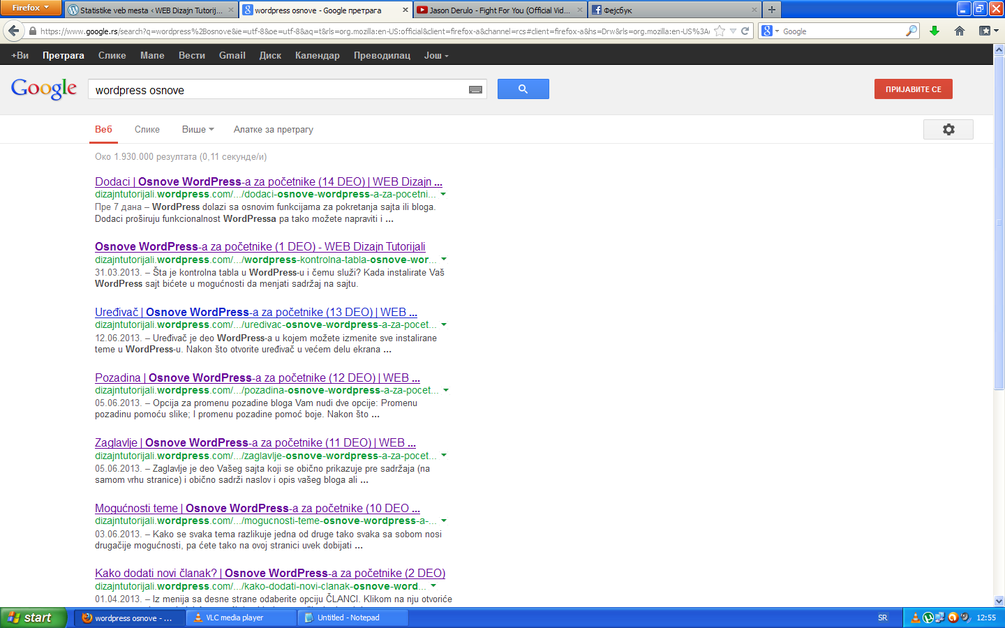Focus the Firefox address bar
The image size is (1005, 628).
tap(374, 31)
